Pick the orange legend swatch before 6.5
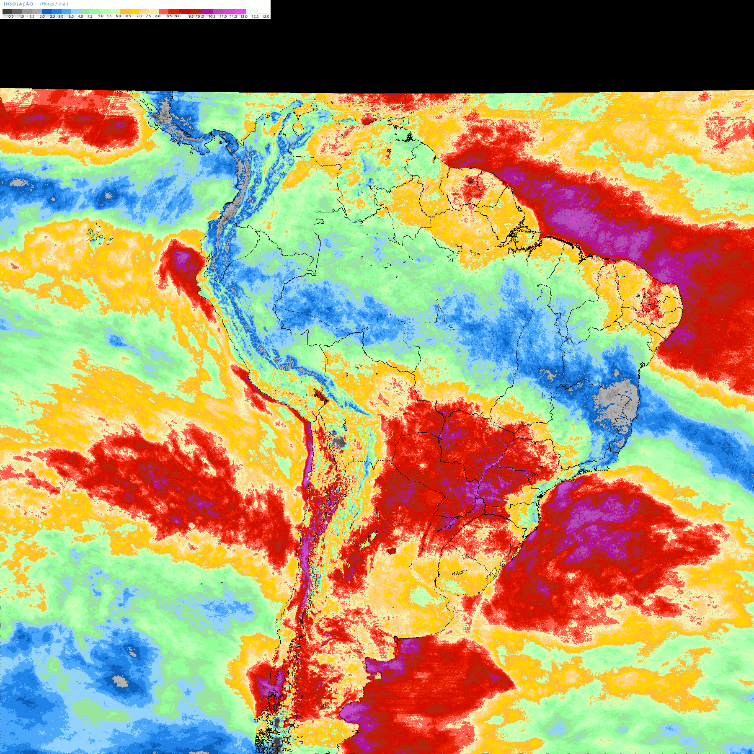 [x=124, y=11]
